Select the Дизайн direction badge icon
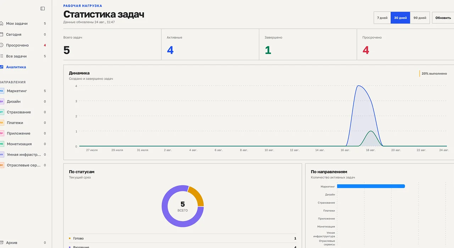Viewport: 454px width, 248px height. (x=2, y=102)
